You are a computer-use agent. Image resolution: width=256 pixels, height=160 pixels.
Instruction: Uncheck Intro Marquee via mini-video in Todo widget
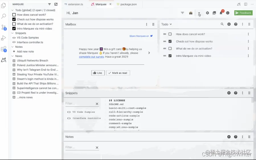click(x=170, y=56)
